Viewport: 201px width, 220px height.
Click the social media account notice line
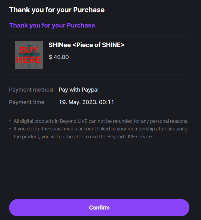coord(100,129)
